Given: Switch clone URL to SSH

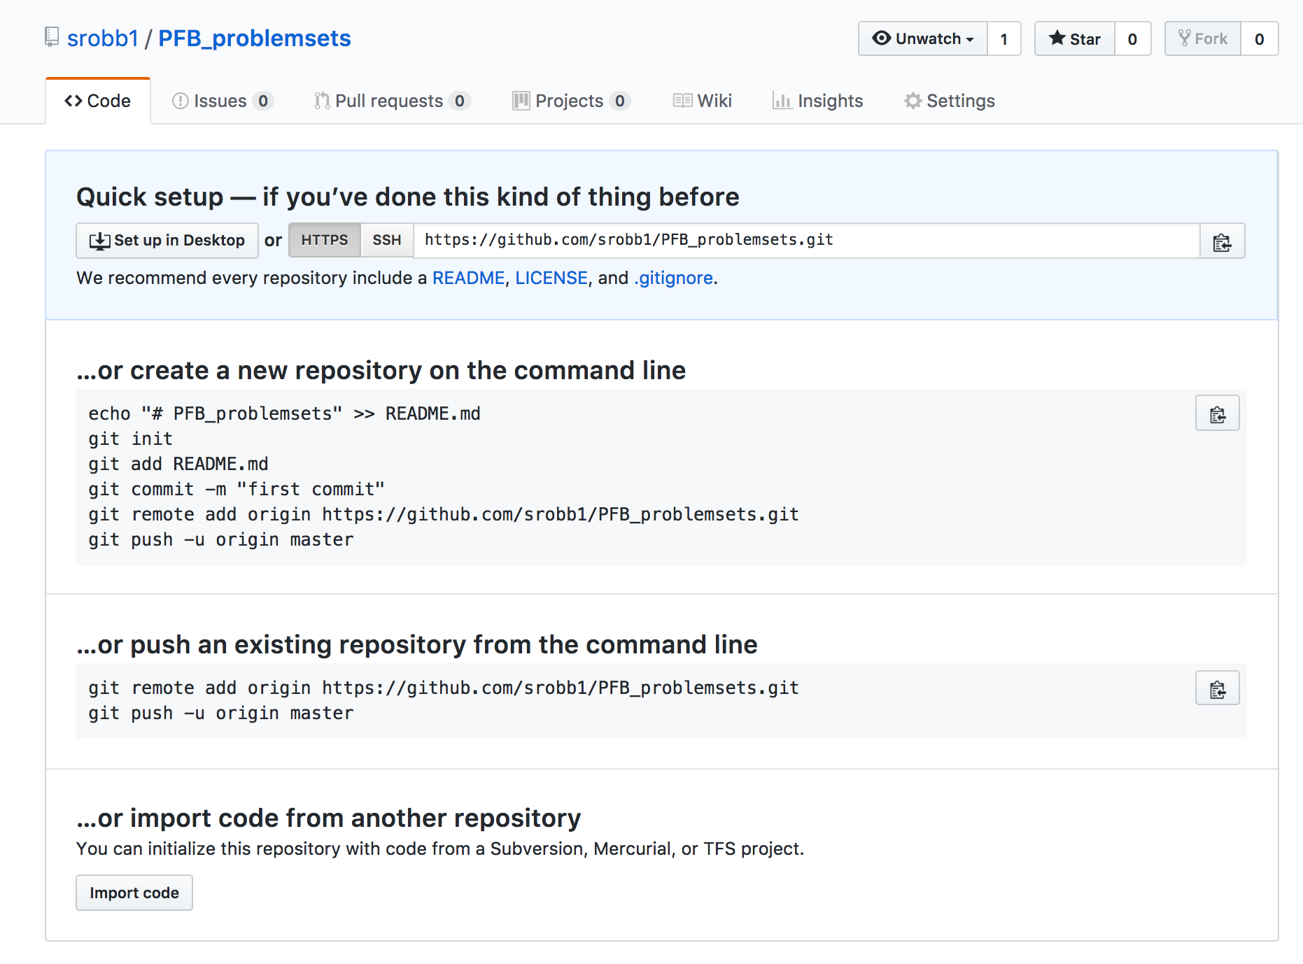Looking at the screenshot, I should tap(387, 241).
